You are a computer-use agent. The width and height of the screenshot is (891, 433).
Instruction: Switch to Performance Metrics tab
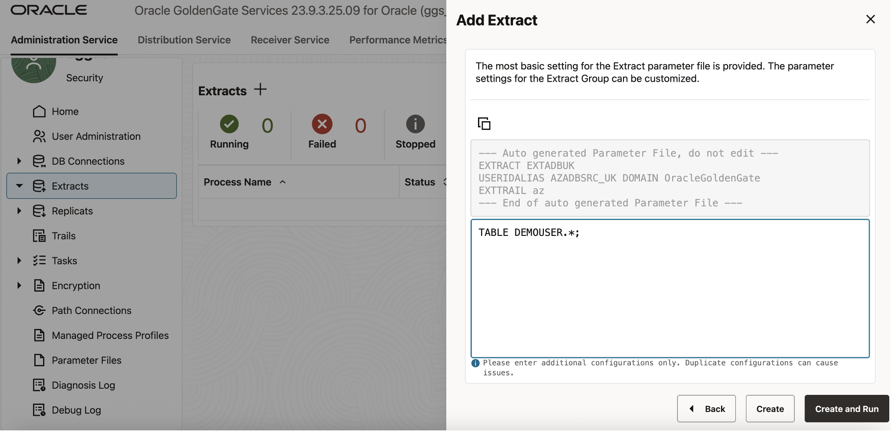[x=398, y=40]
